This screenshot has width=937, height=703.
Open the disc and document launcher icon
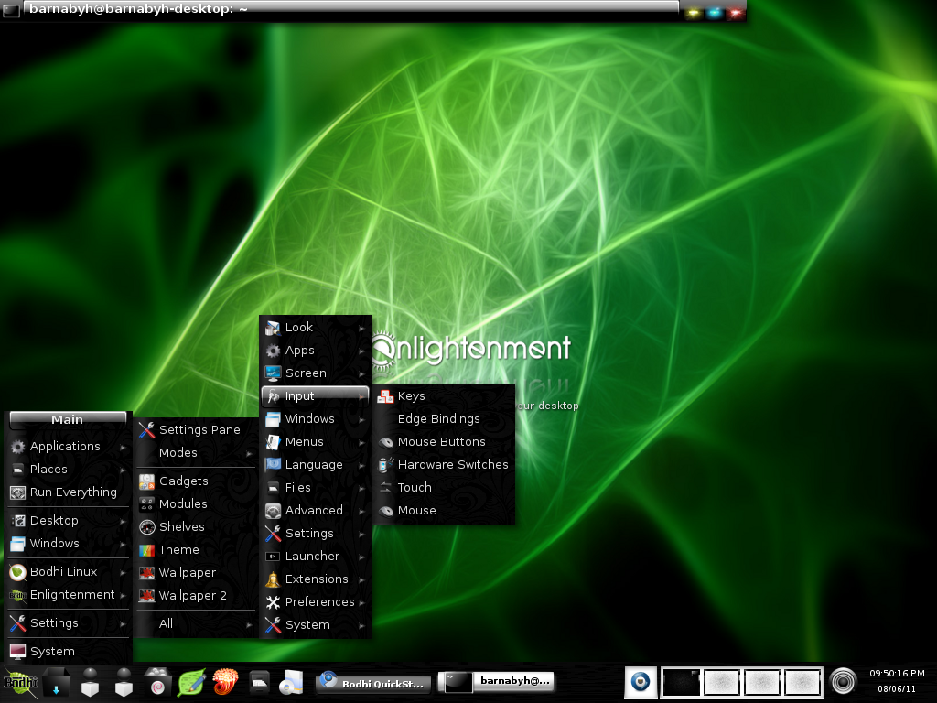tap(292, 682)
